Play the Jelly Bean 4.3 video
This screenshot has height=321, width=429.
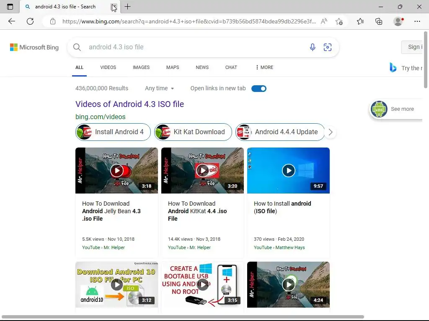116,171
